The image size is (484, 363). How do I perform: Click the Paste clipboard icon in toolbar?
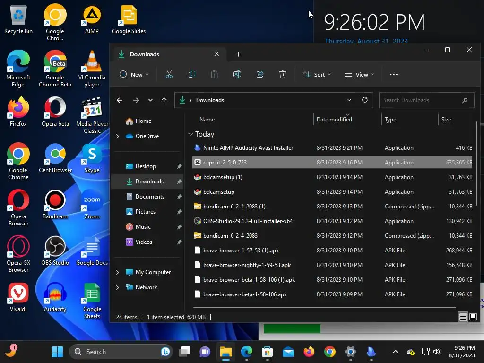coord(214,74)
